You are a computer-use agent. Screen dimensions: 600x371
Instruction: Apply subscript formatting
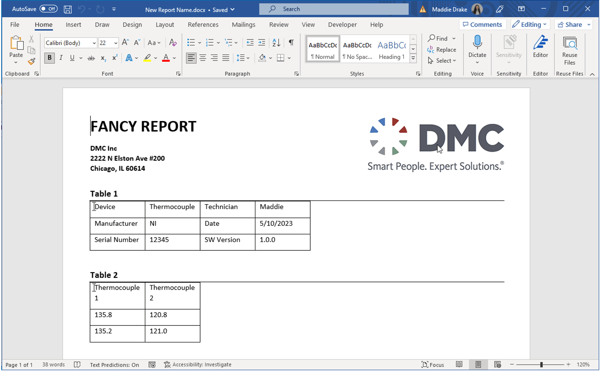[103, 58]
